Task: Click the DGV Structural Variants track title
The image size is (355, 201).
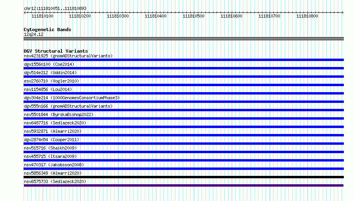Action: click(56, 51)
